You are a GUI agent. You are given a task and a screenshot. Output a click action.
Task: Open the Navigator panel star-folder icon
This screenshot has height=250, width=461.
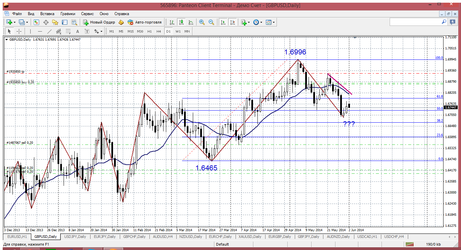(55, 22)
